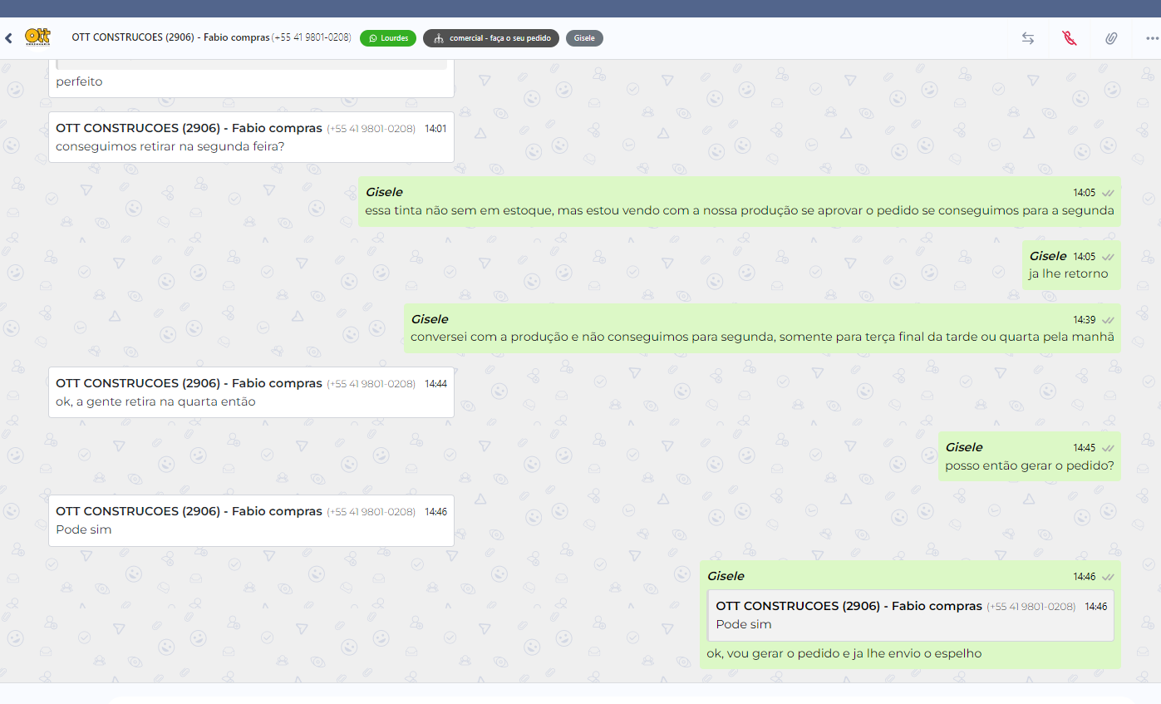
Task: Open the paperclip attachment icon
Action: [1110, 38]
